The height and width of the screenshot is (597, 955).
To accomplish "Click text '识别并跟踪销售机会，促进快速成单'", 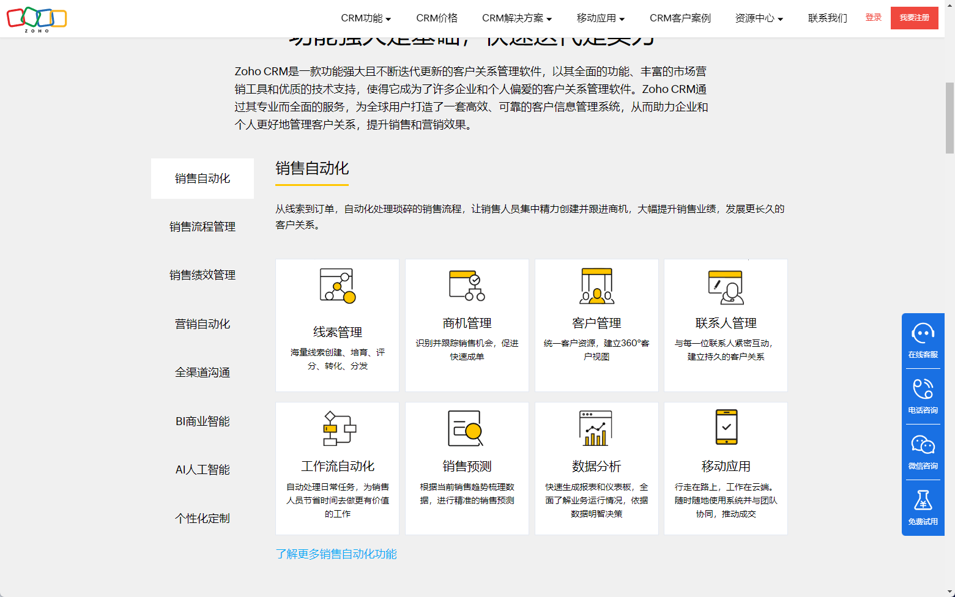I will [x=467, y=350].
